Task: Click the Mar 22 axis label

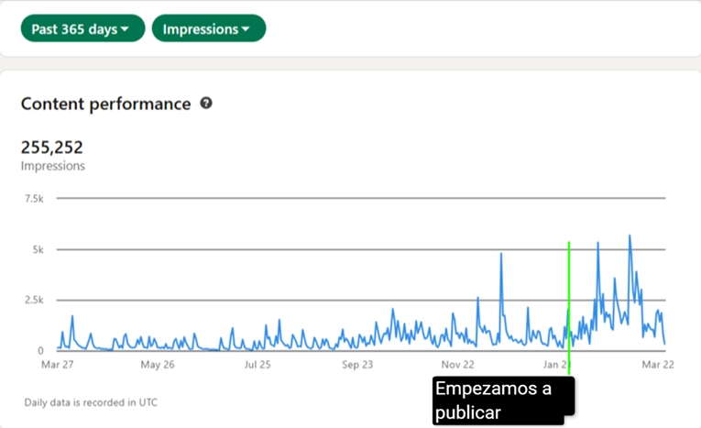Action: (658, 365)
